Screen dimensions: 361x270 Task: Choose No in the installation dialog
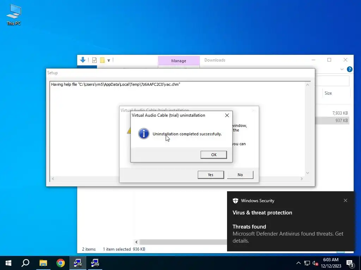240,175
